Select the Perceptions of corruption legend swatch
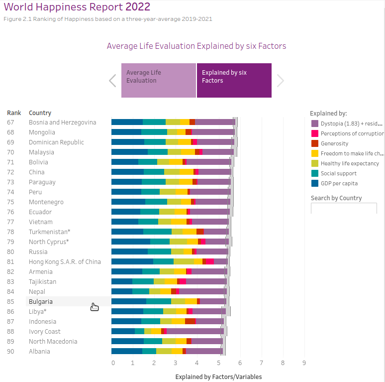 coord(315,133)
